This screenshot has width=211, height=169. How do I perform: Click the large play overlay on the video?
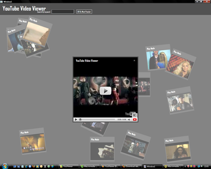(x=105, y=91)
